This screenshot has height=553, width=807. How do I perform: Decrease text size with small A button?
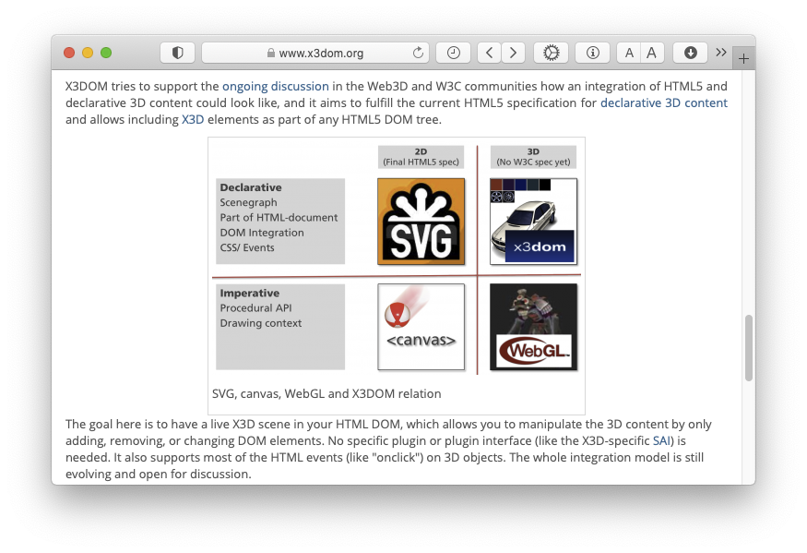coord(629,53)
